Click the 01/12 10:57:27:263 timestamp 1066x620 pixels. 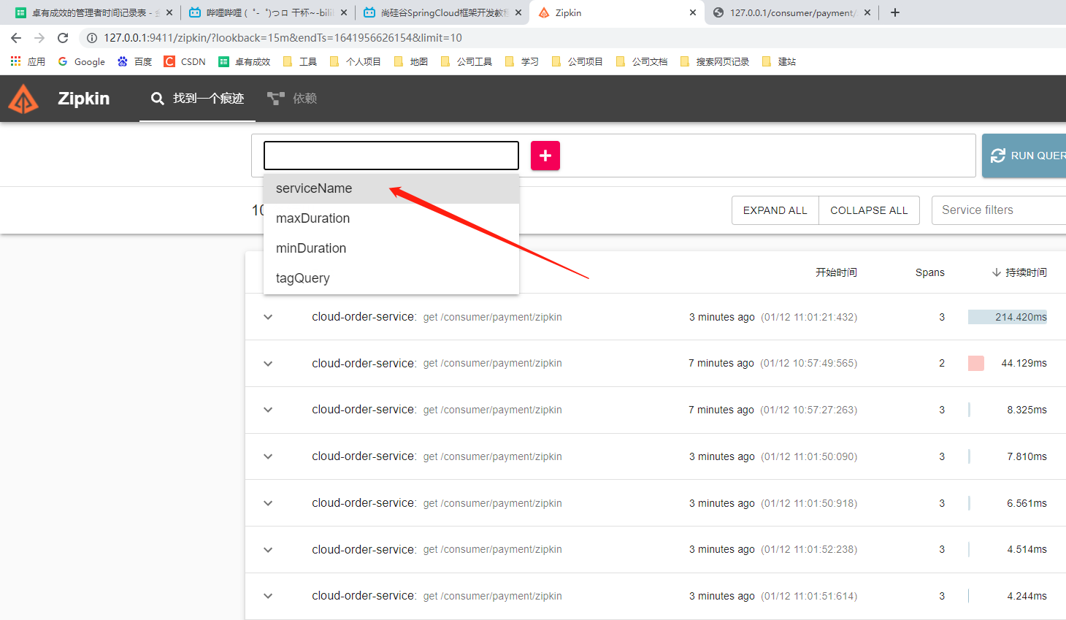(x=809, y=410)
